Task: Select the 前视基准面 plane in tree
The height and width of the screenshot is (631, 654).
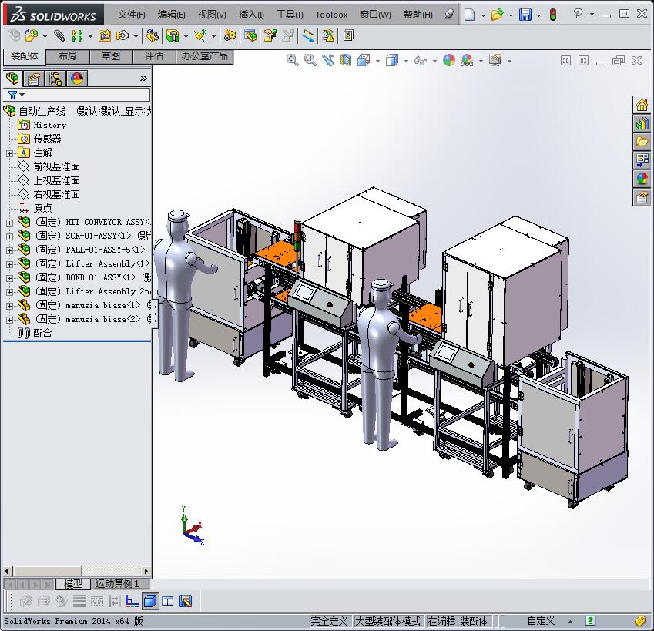Action: tap(56, 166)
